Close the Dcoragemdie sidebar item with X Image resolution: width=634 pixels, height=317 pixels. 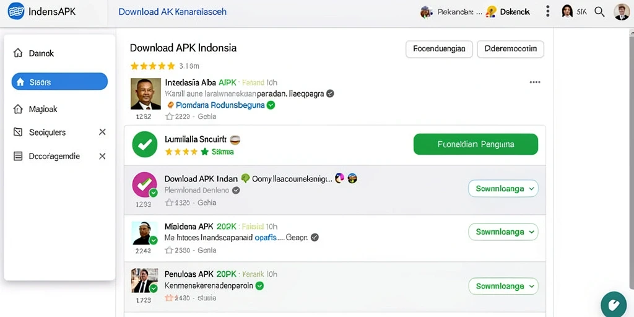102,156
